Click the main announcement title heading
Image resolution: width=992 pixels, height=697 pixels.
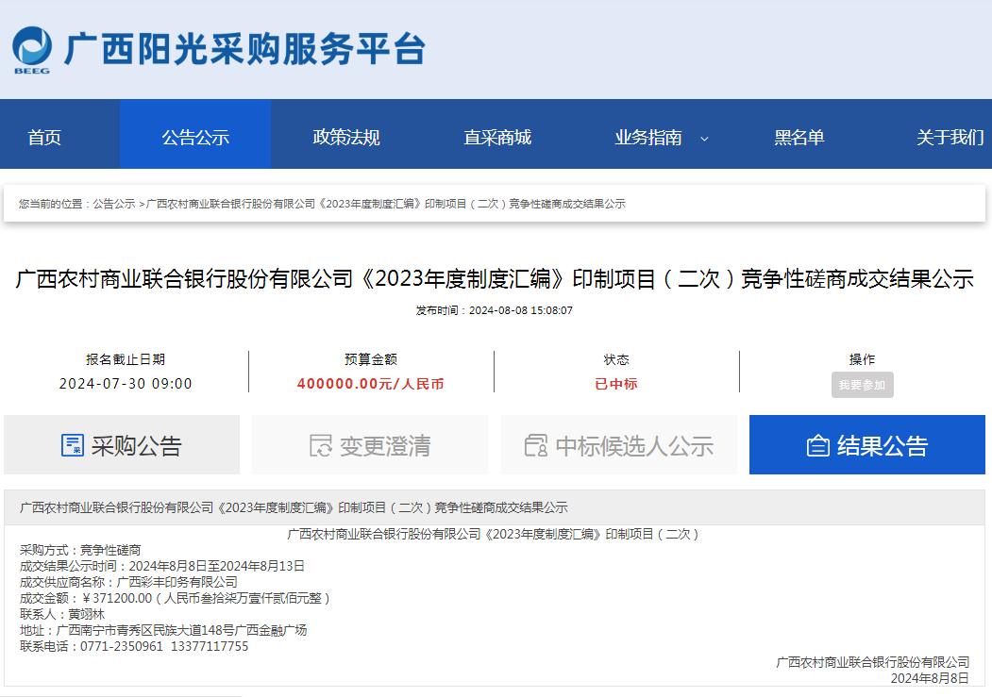coord(495,278)
